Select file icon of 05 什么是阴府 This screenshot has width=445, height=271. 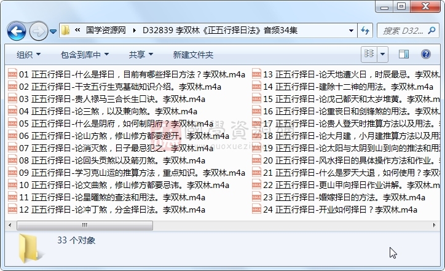pyautogui.click(x=12, y=124)
